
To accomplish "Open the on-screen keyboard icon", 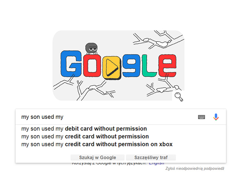I will pyautogui.click(x=202, y=117).
